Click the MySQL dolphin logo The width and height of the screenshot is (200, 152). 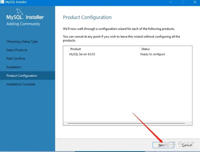(x=20, y=12)
